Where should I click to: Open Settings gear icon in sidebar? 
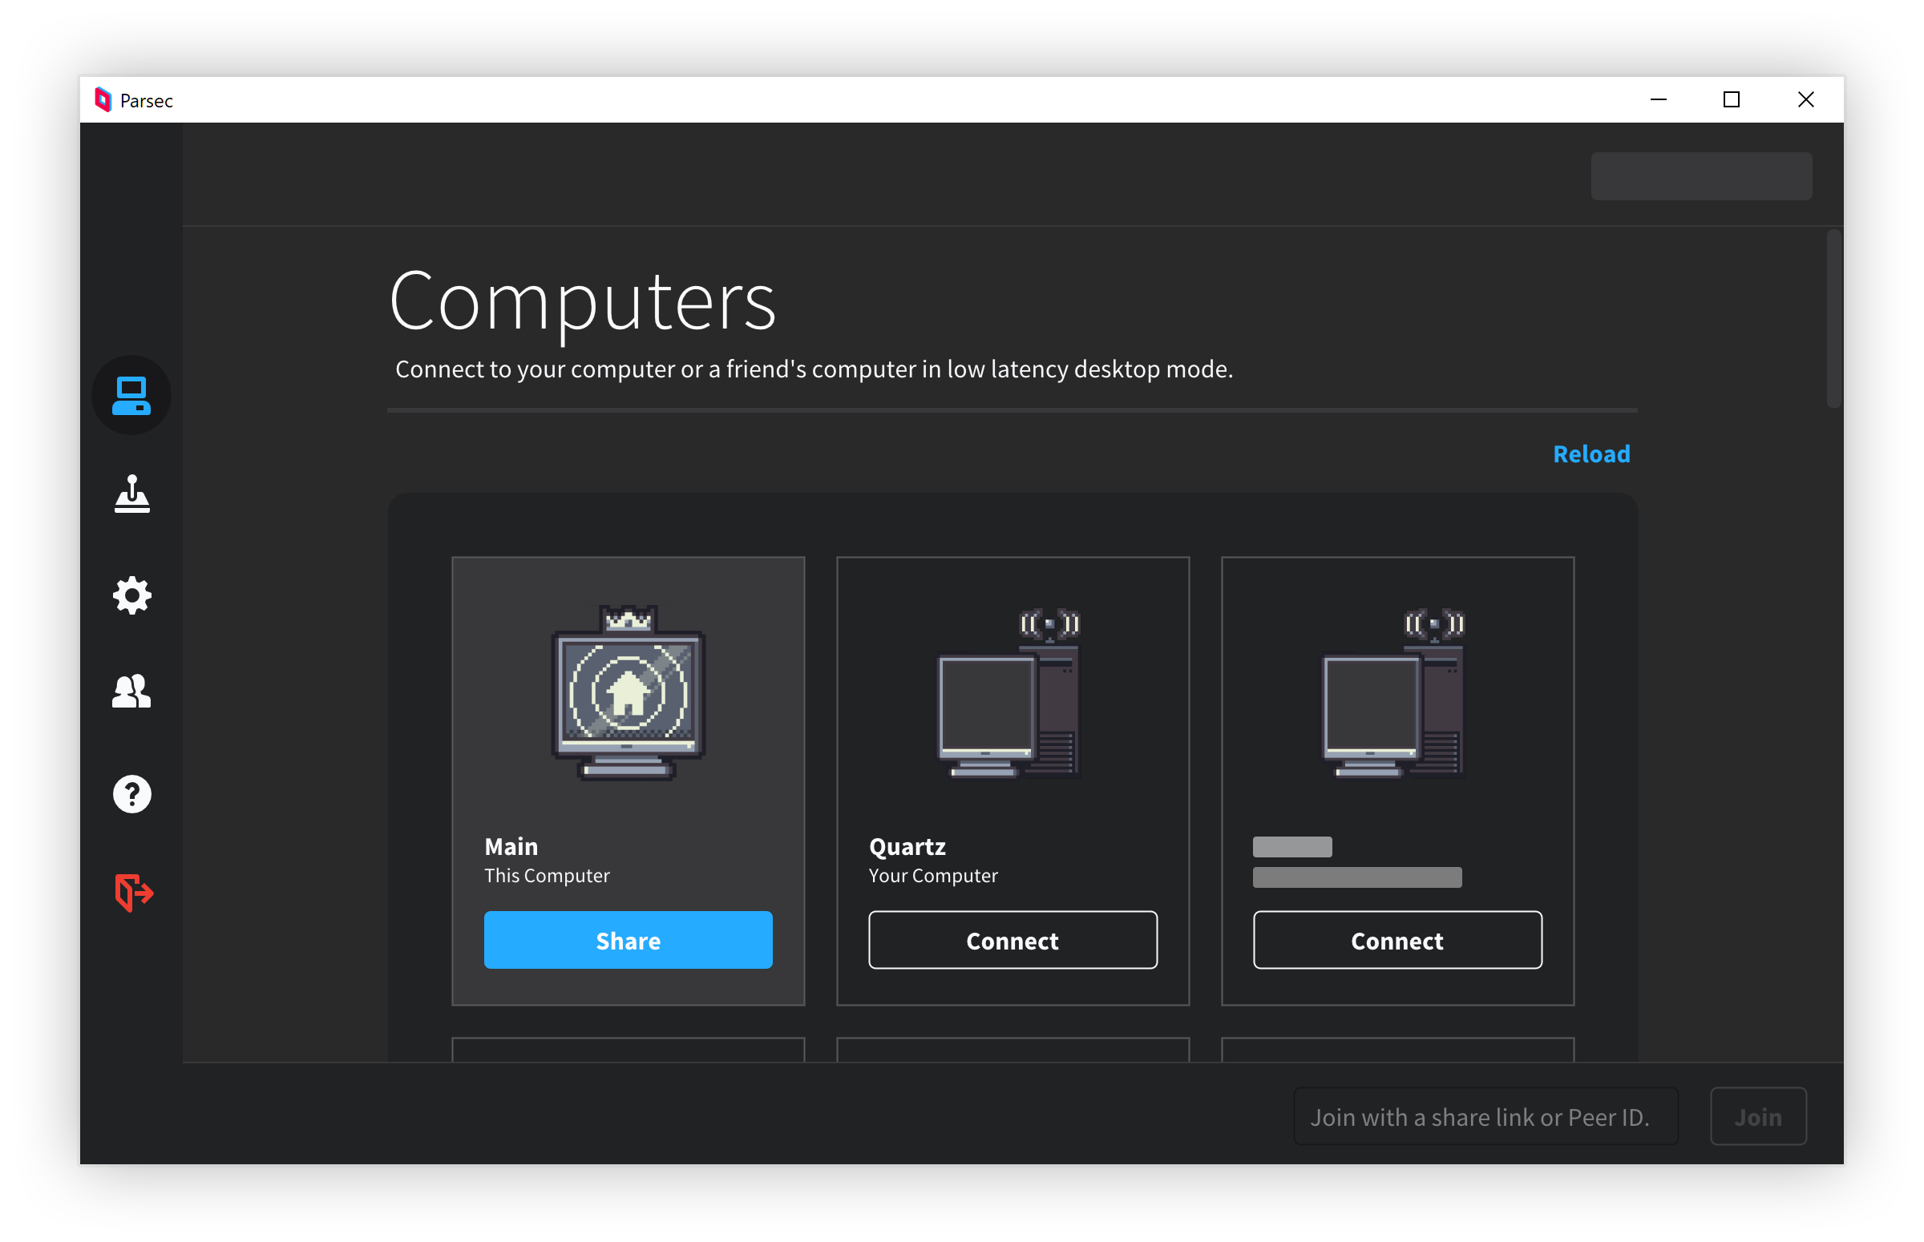click(x=131, y=596)
